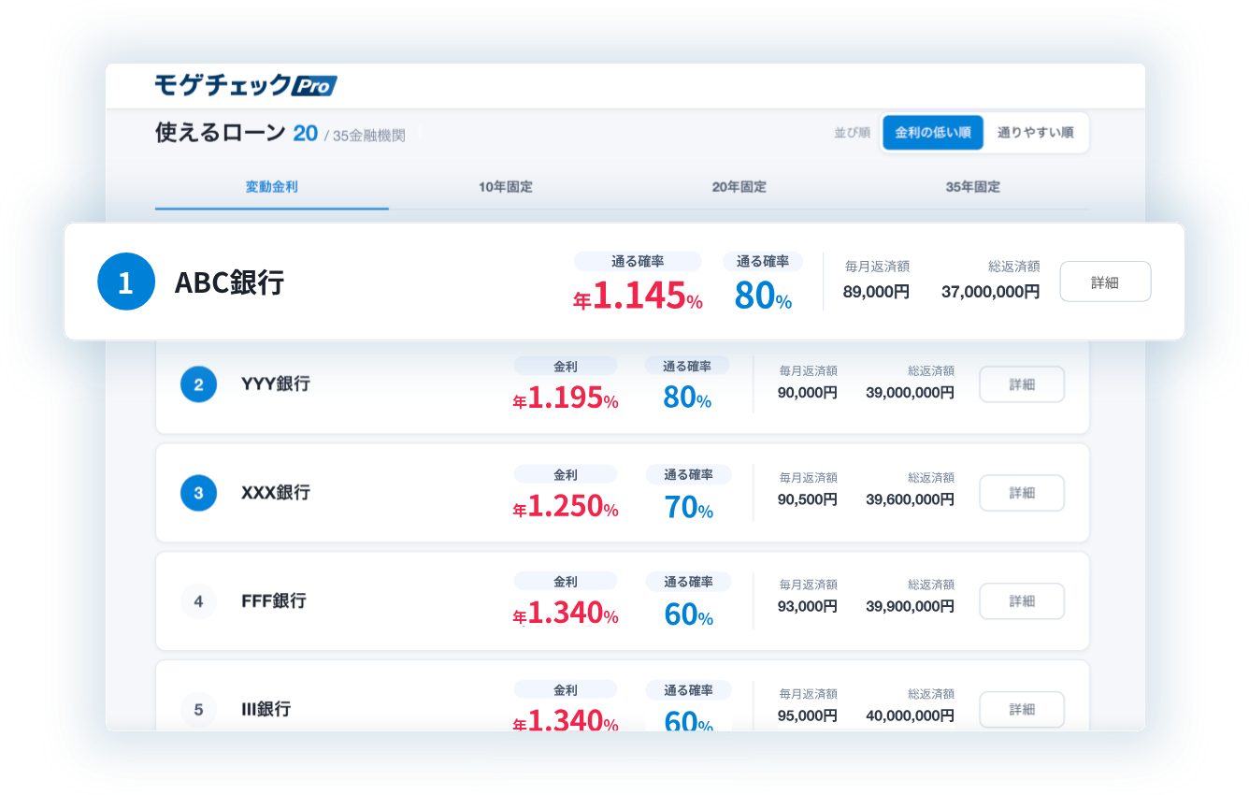Click the XXX銀行 bank name

tap(276, 493)
